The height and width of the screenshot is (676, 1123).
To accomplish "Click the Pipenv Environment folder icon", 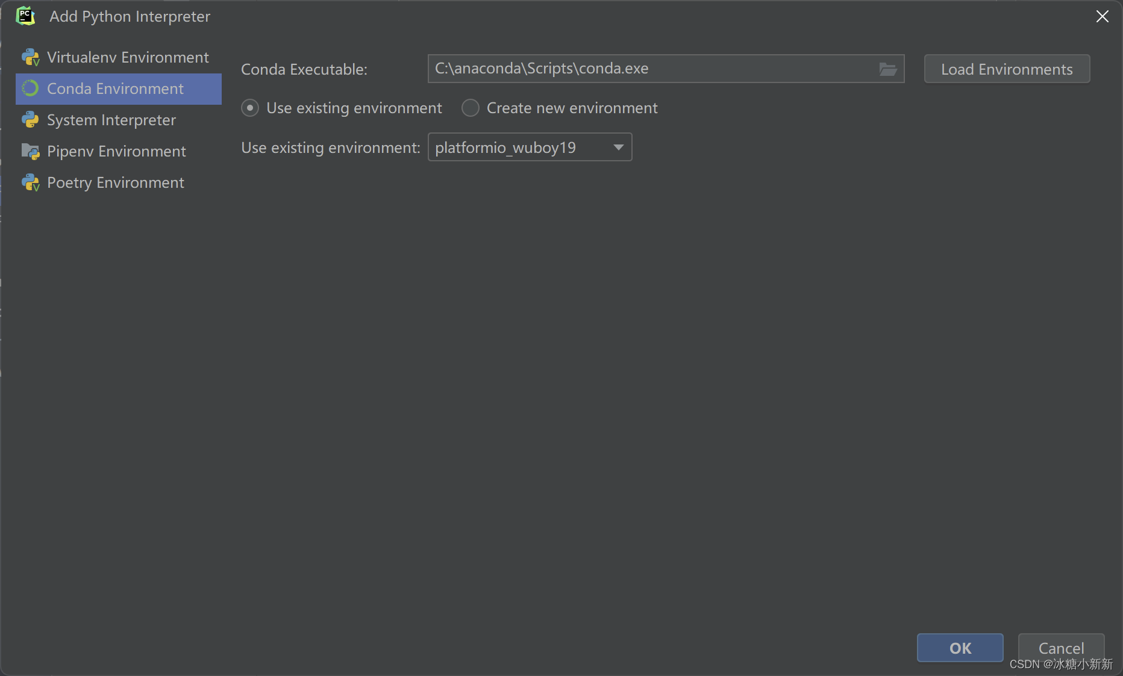I will pos(30,151).
